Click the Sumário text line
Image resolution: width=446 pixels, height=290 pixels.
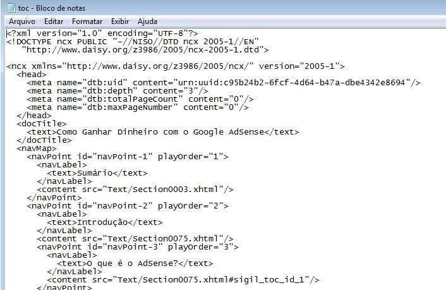(97, 173)
